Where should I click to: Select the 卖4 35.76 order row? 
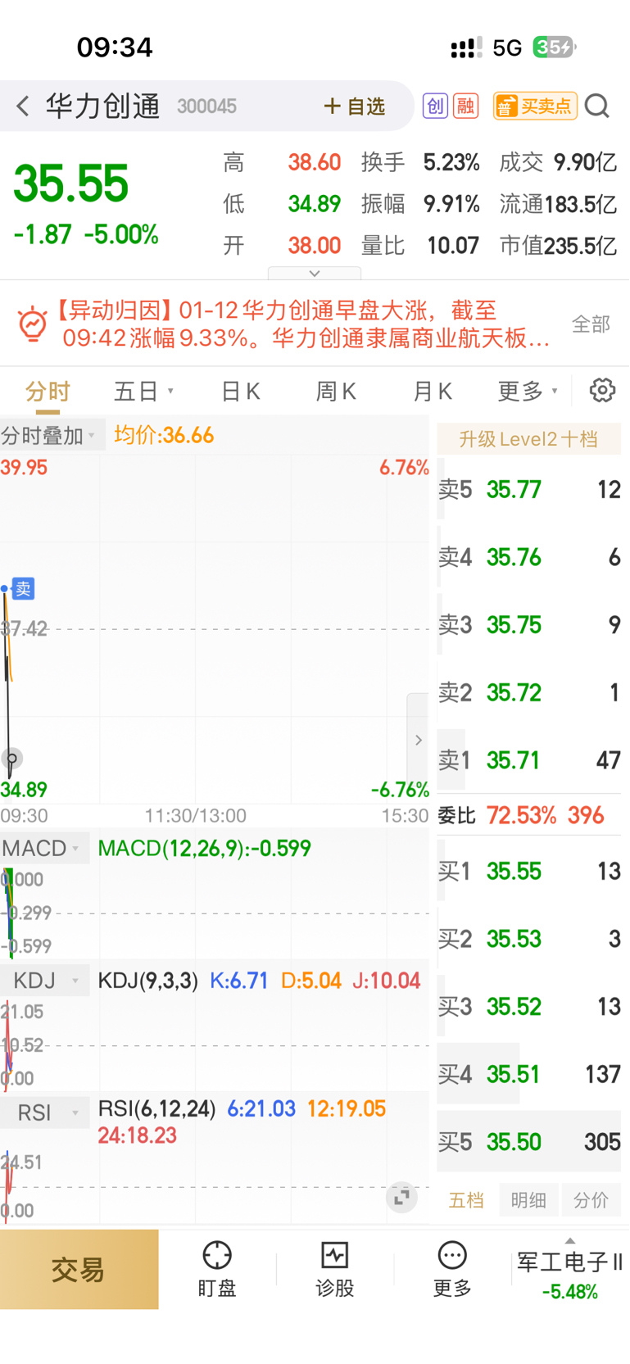click(x=528, y=558)
